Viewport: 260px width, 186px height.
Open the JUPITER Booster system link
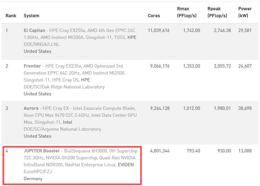(42, 151)
